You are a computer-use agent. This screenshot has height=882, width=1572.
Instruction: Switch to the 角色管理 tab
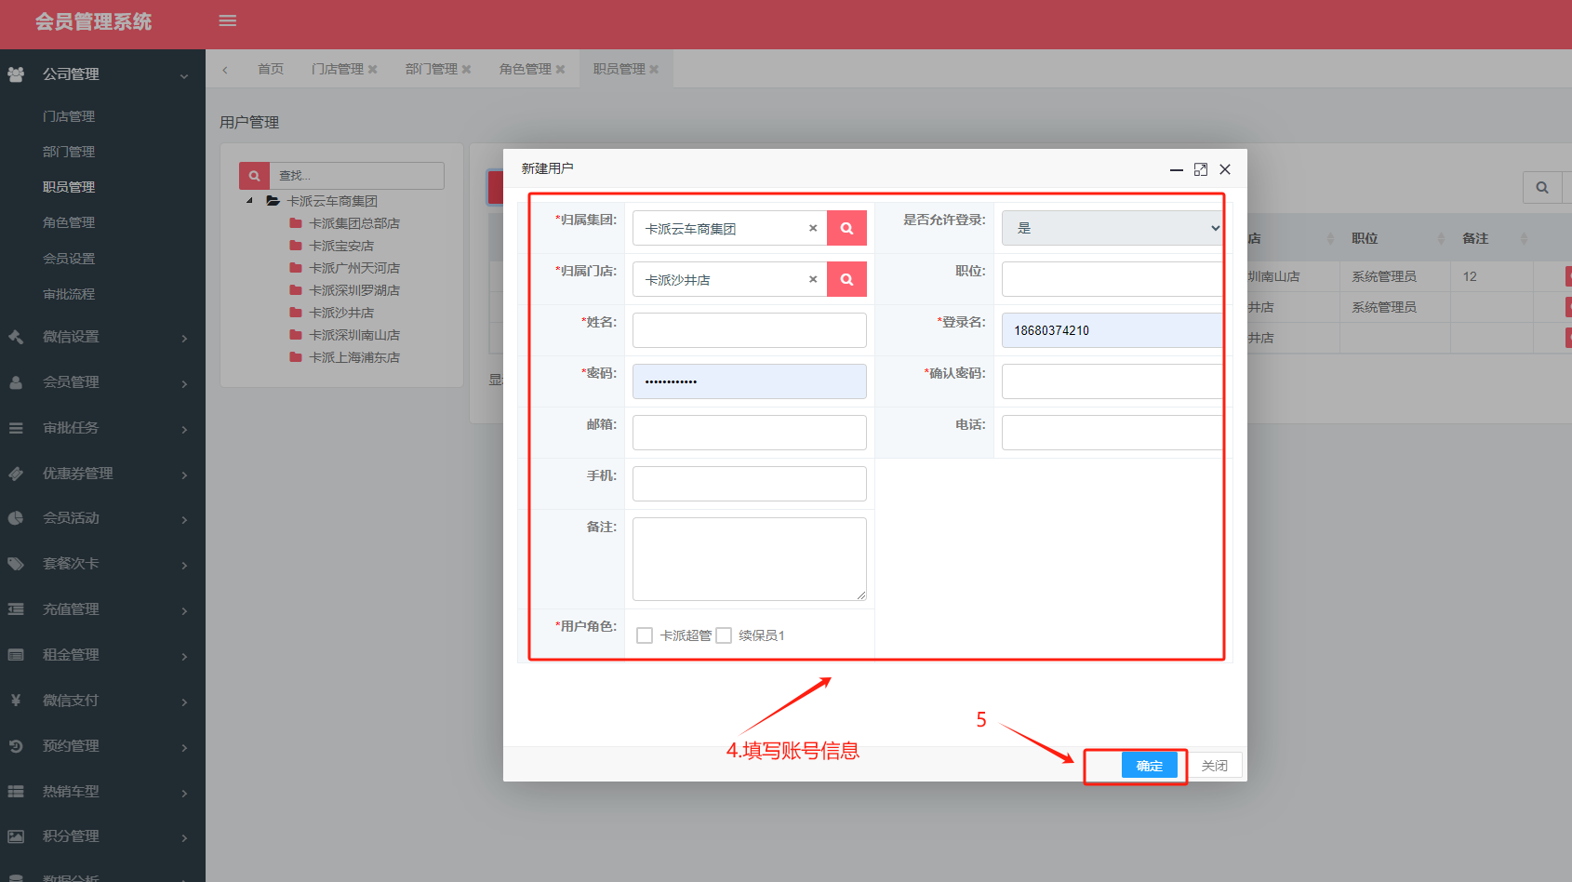(x=525, y=70)
